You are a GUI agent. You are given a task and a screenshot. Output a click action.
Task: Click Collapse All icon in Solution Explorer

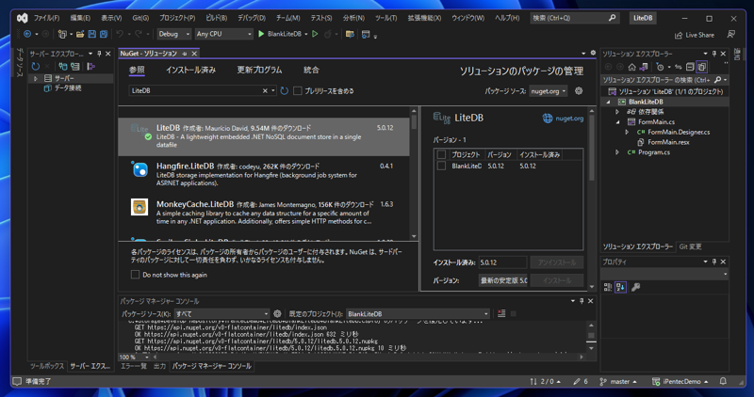[690, 67]
